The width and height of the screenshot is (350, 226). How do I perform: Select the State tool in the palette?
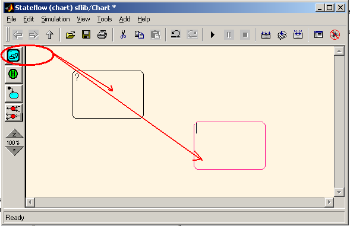(x=14, y=56)
